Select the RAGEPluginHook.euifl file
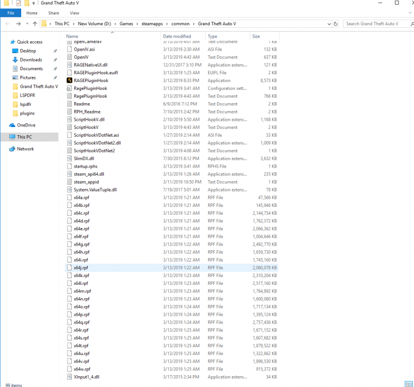The width and height of the screenshot is (414, 387). 96,73
